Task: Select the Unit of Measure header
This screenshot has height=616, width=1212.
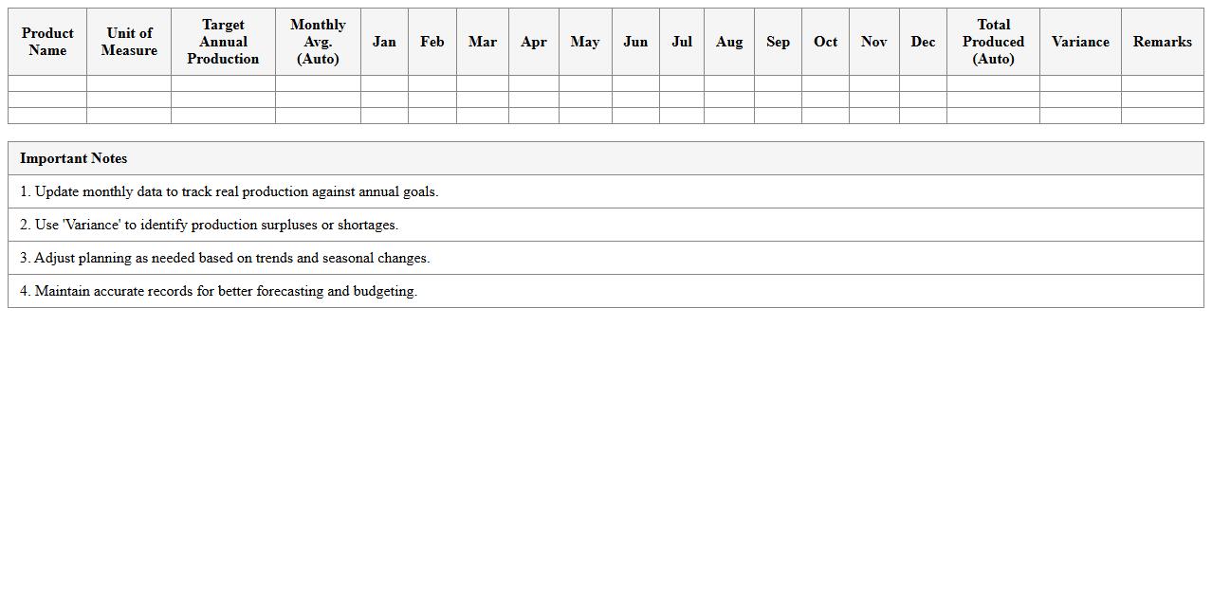Action: point(129,42)
